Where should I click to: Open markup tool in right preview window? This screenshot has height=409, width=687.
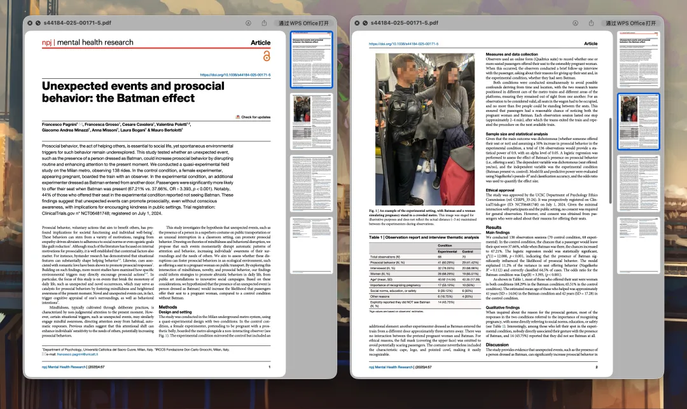[575, 23]
